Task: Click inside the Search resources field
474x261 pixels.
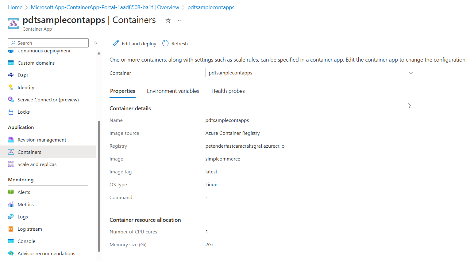Action: point(48,43)
